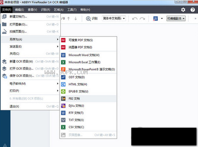Click the 识别 recognize toolbar button
This screenshot has width=198, height=147.
92,18
